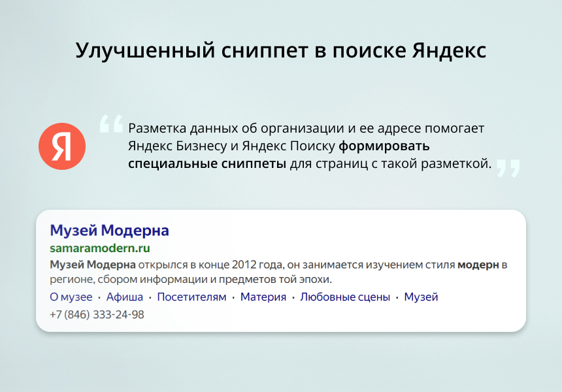Screen dimensions: 562x392
Task: Open the Афиша sitelink
Action: point(125,297)
